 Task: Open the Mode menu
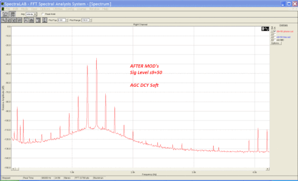[24, 9]
